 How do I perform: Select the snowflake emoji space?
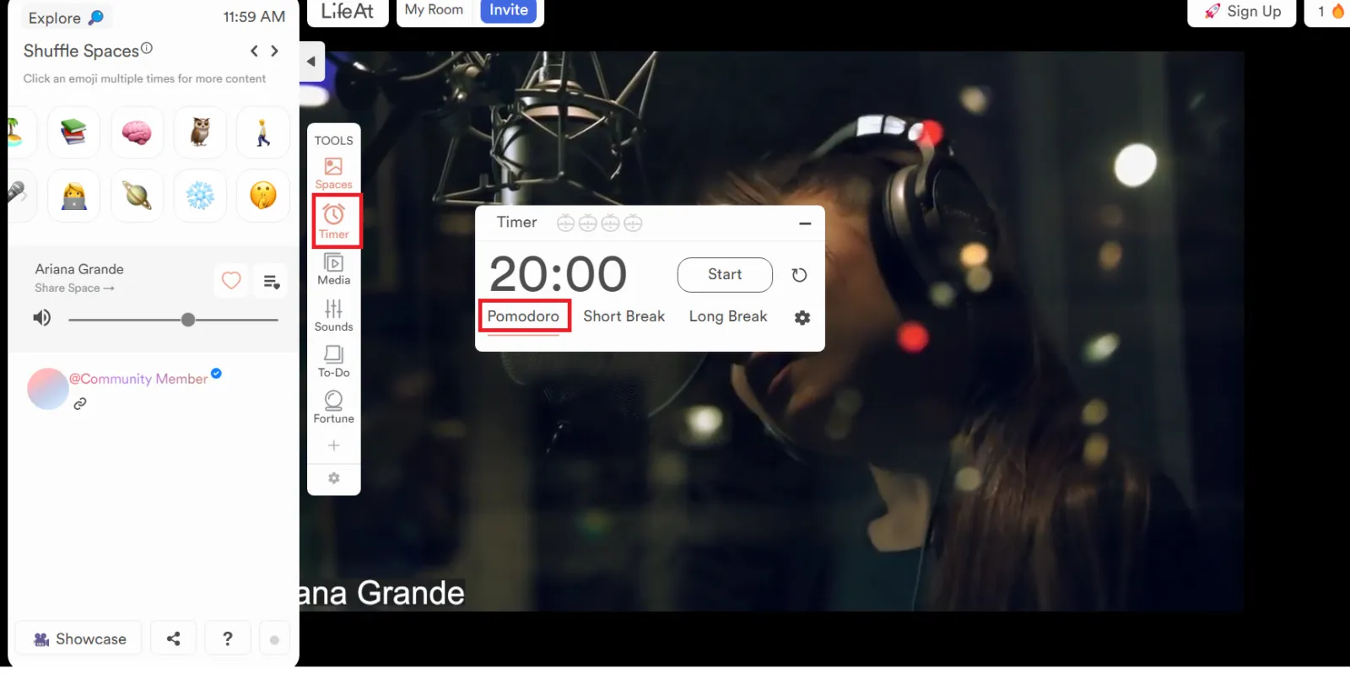coord(200,196)
